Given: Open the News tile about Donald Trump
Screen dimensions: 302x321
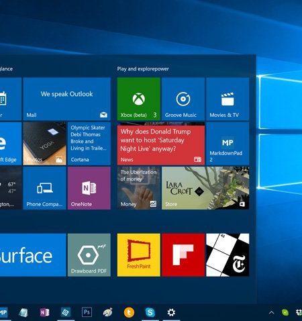Looking at the screenshot, I should pos(161,144).
